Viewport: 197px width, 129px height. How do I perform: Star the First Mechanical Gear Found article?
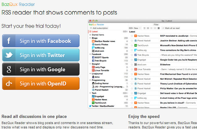coord(132,74)
